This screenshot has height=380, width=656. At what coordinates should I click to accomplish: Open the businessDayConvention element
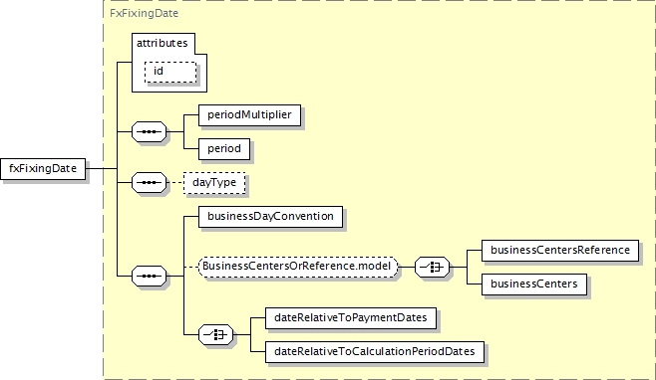coord(271,217)
